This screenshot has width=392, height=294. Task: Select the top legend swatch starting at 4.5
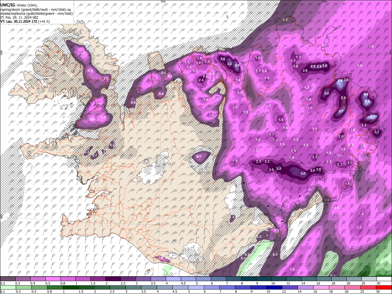coord(188,279)
